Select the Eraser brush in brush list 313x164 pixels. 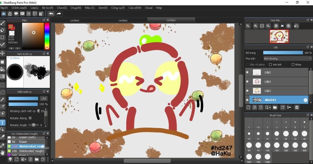tap(26, 142)
